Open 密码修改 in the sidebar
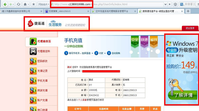199x111 pixels. pyautogui.click(x=42, y=61)
